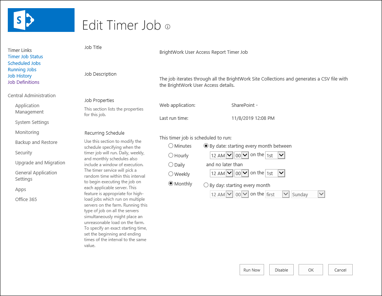This screenshot has height=296, width=382.
Task: Click the 'BrightWork User Access Report Timer Job' title
Action: (x=204, y=52)
